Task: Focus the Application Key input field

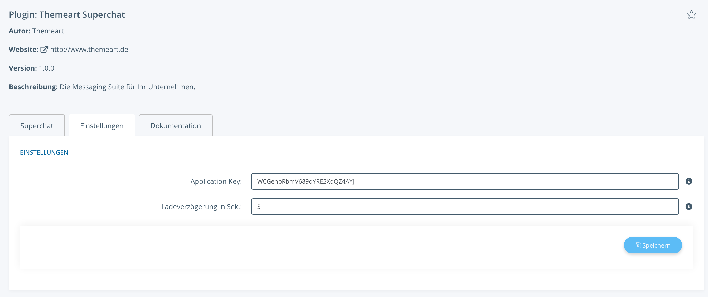Action: coord(465,181)
